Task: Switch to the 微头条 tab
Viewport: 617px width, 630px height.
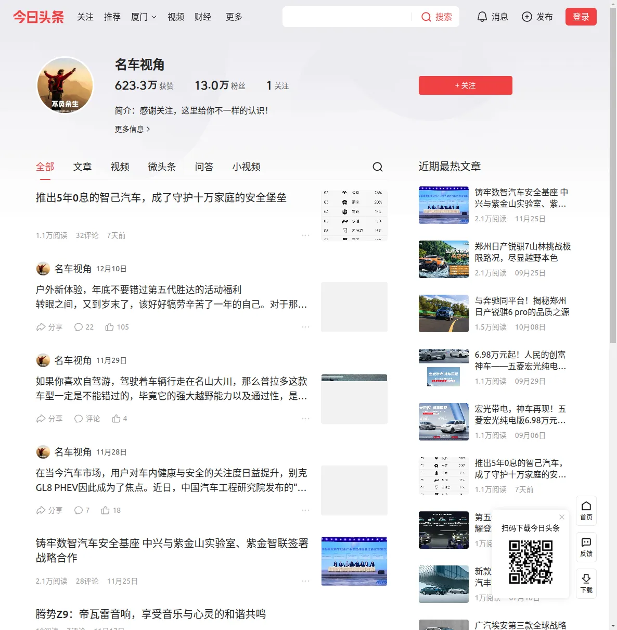Action: [162, 167]
